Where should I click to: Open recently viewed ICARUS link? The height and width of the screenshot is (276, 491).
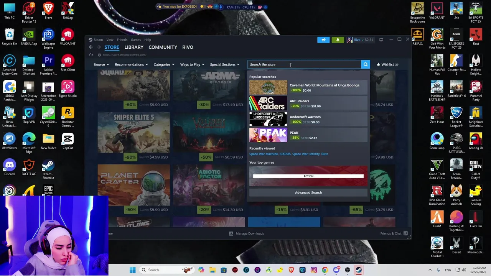[285, 154]
